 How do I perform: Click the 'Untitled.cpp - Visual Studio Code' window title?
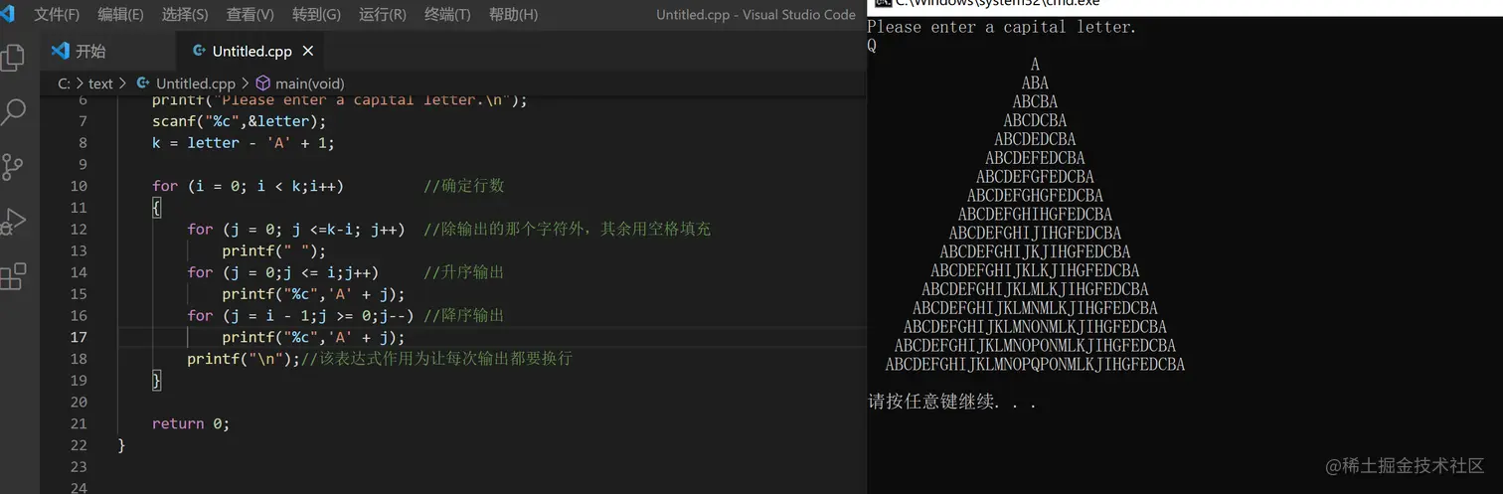[755, 15]
